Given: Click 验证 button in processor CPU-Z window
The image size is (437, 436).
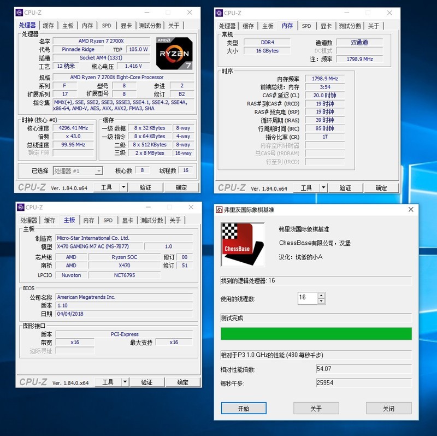Looking at the screenshot, I should tap(145, 187).
